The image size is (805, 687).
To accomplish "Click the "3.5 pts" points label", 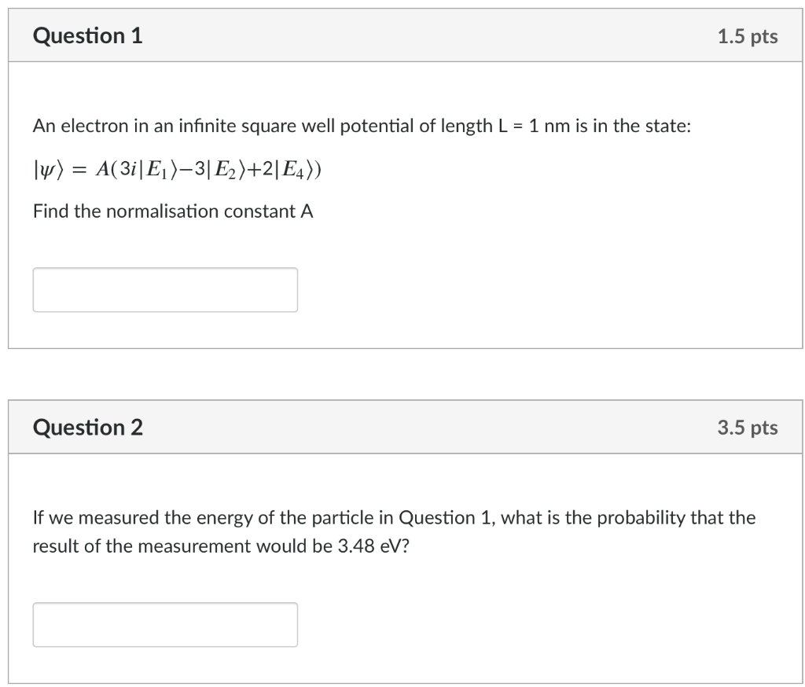I will [x=747, y=428].
